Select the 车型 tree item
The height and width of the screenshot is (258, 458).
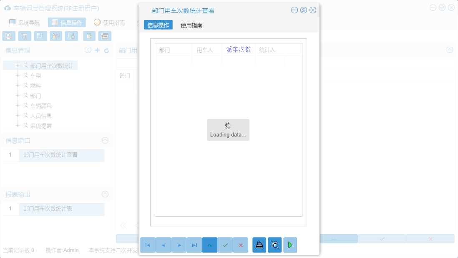(x=35, y=75)
